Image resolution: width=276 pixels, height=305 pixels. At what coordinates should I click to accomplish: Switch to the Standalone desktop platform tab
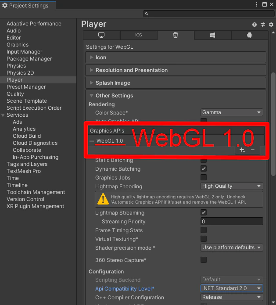click(x=101, y=35)
